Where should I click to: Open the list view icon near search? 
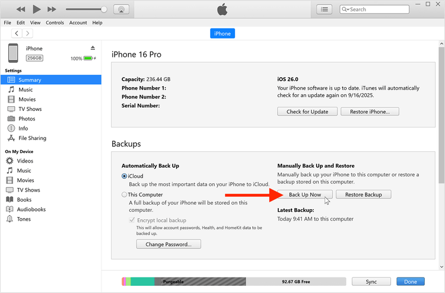pyautogui.click(x=325, y=9)
